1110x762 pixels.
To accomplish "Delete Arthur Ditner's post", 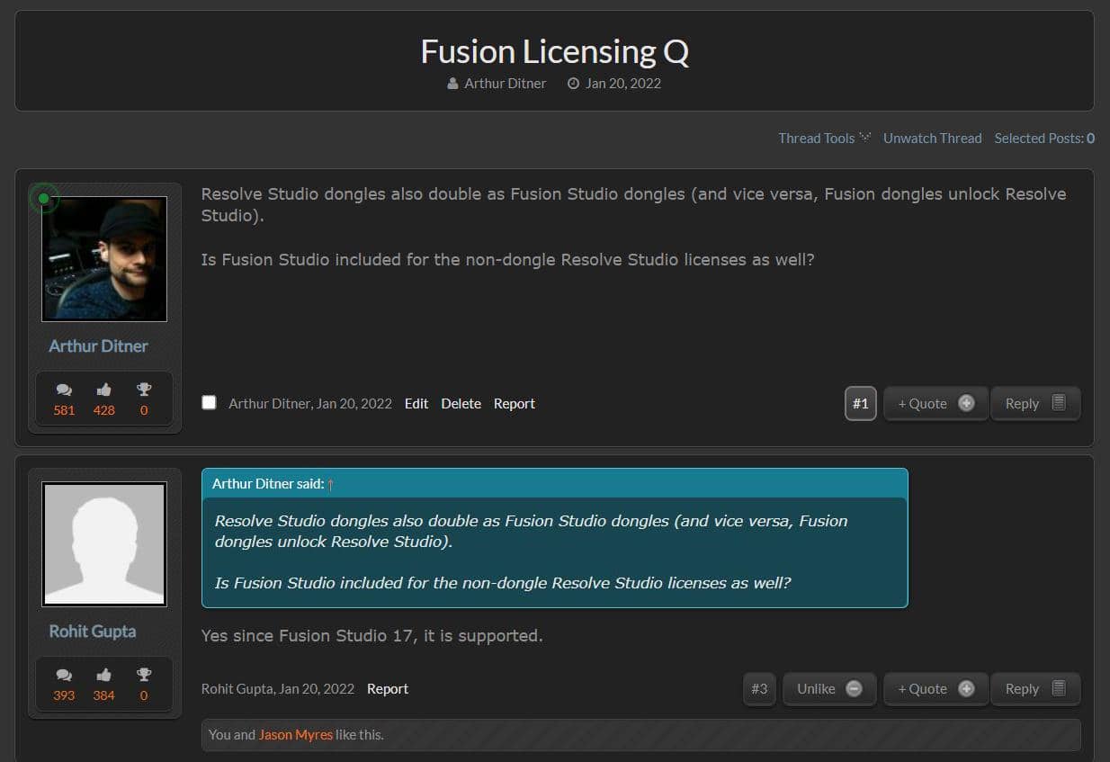I will 461,403.
